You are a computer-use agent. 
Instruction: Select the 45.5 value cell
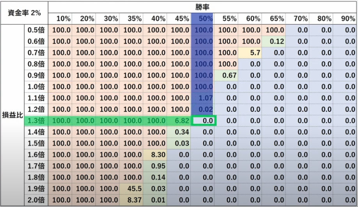click(x=131, y=189)
